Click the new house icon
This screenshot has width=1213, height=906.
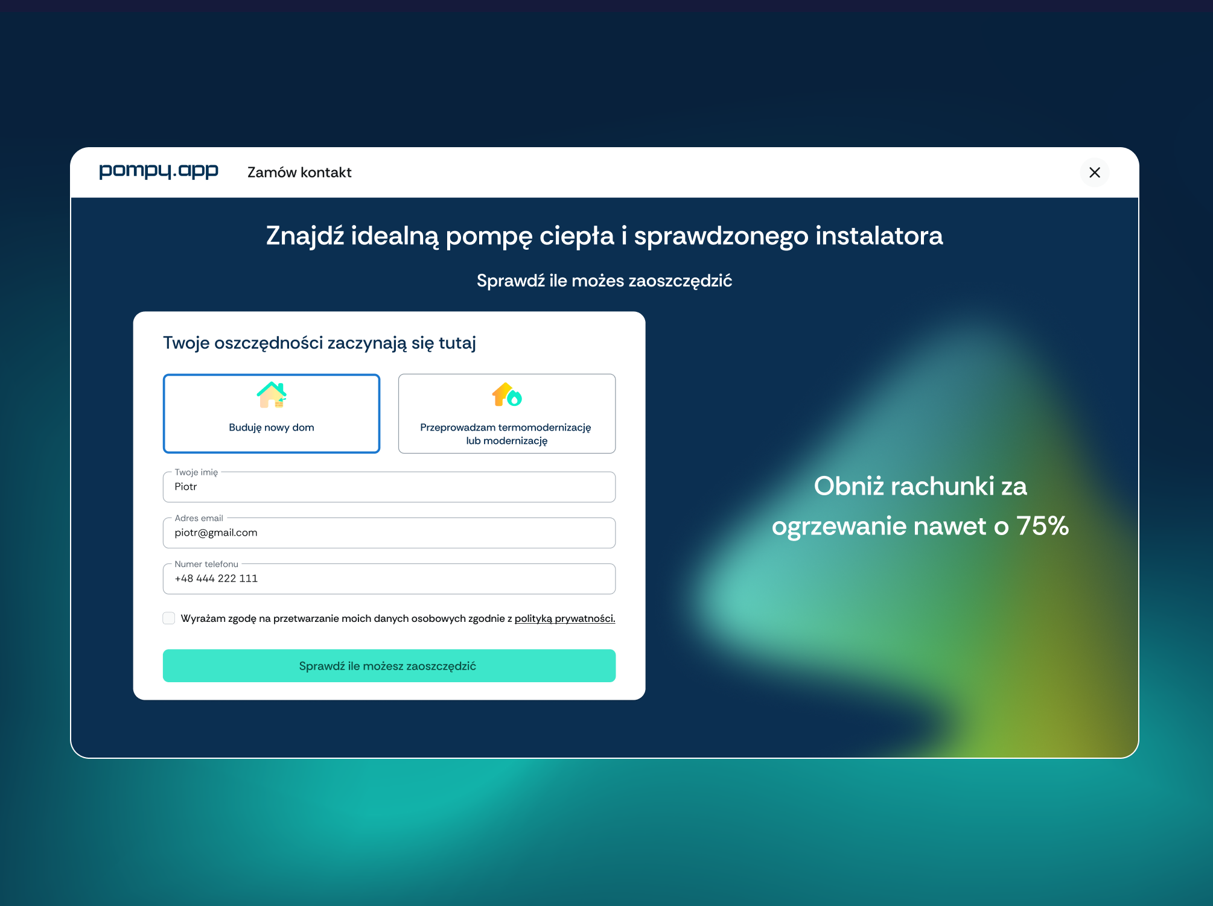pos(272,395)
